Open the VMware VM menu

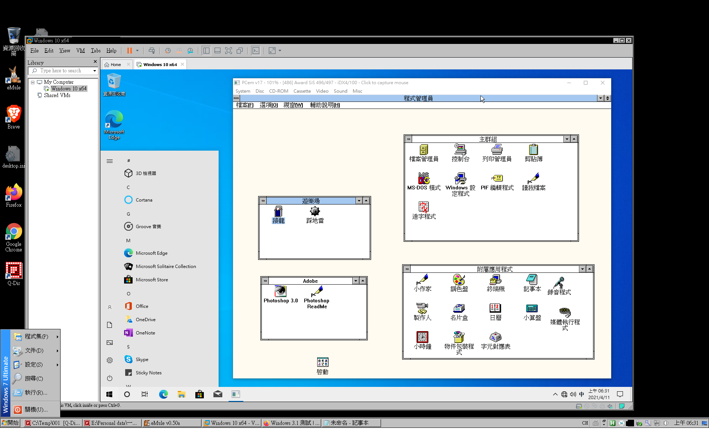point(81,51)
